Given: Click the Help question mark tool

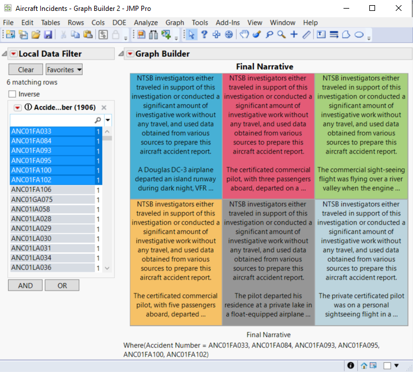Looking at the screenshot, I should 204,35.
